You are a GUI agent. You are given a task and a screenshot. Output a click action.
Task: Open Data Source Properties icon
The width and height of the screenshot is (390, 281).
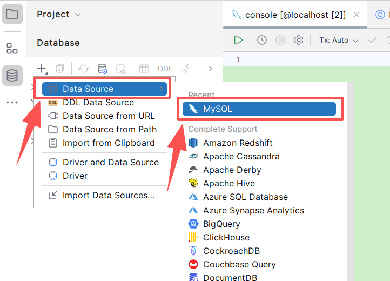pos(102,69)
